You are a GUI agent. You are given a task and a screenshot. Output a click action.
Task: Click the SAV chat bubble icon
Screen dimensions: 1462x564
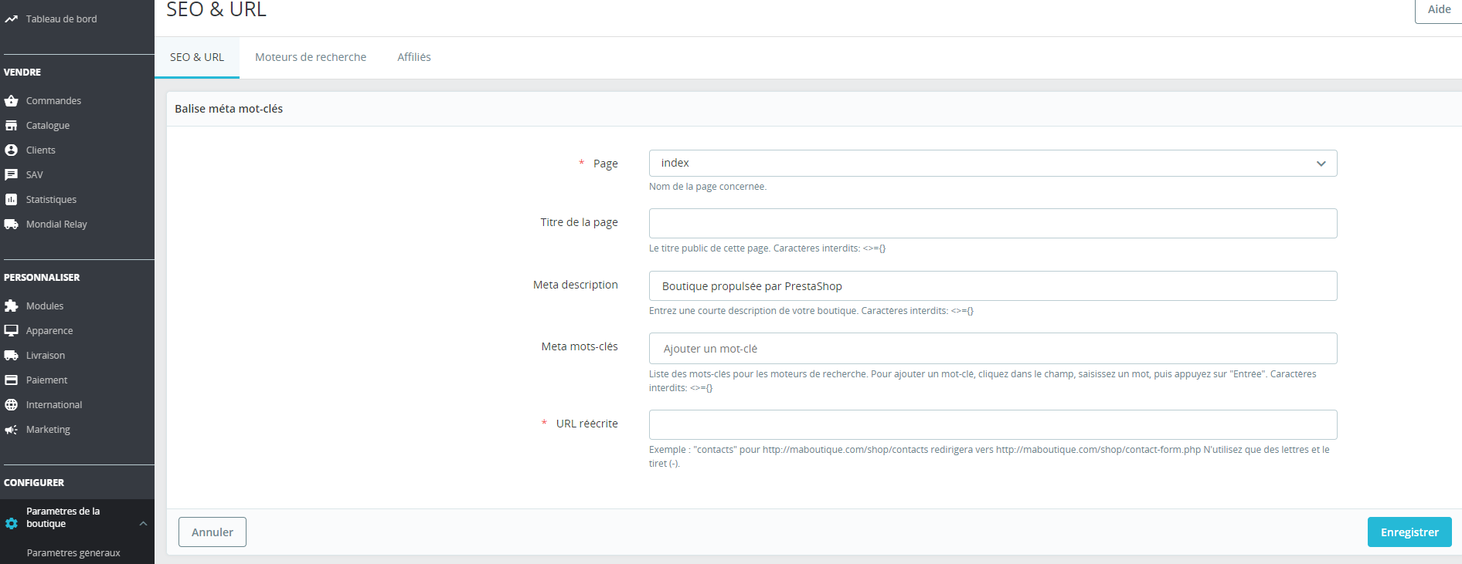[x=11, y=175]
